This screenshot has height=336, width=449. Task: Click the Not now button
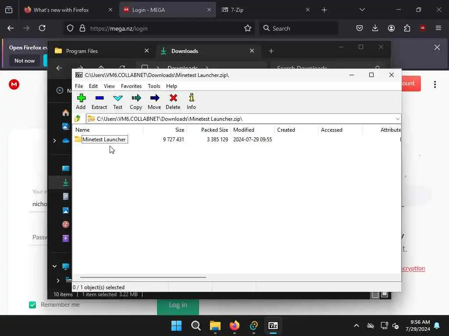(25, 60)
